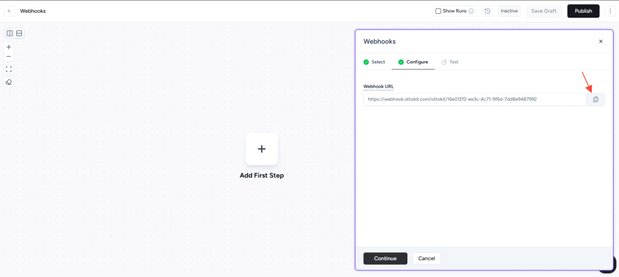This screenshot has width=619, height=277.
Task: Zoom out on the canvas
Action: tap(8, 57)
